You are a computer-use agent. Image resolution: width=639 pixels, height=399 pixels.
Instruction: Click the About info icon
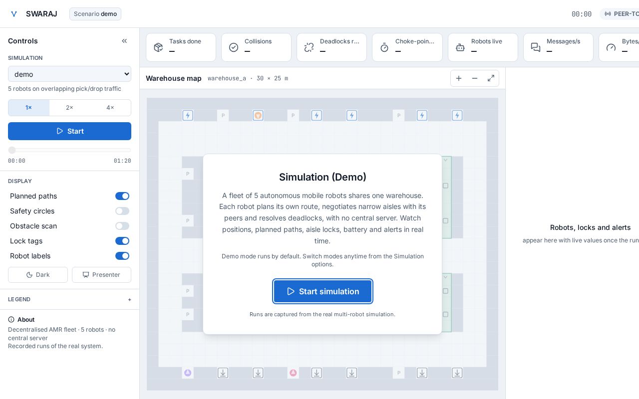(11, 320)
